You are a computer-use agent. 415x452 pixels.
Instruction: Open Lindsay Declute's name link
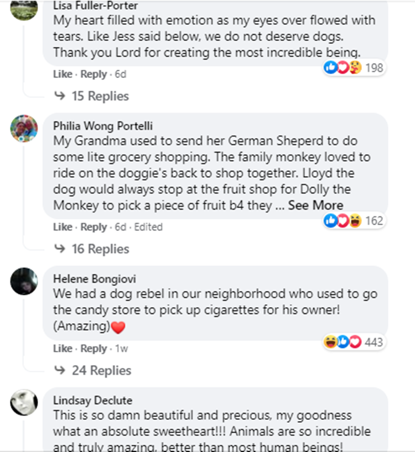pos(92,400)
